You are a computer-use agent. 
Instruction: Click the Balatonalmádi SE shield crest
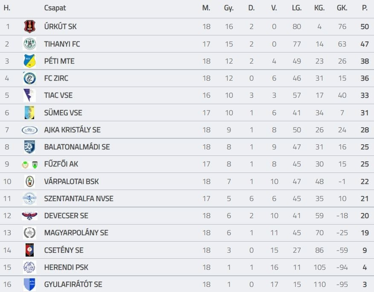tap(29, 147)
